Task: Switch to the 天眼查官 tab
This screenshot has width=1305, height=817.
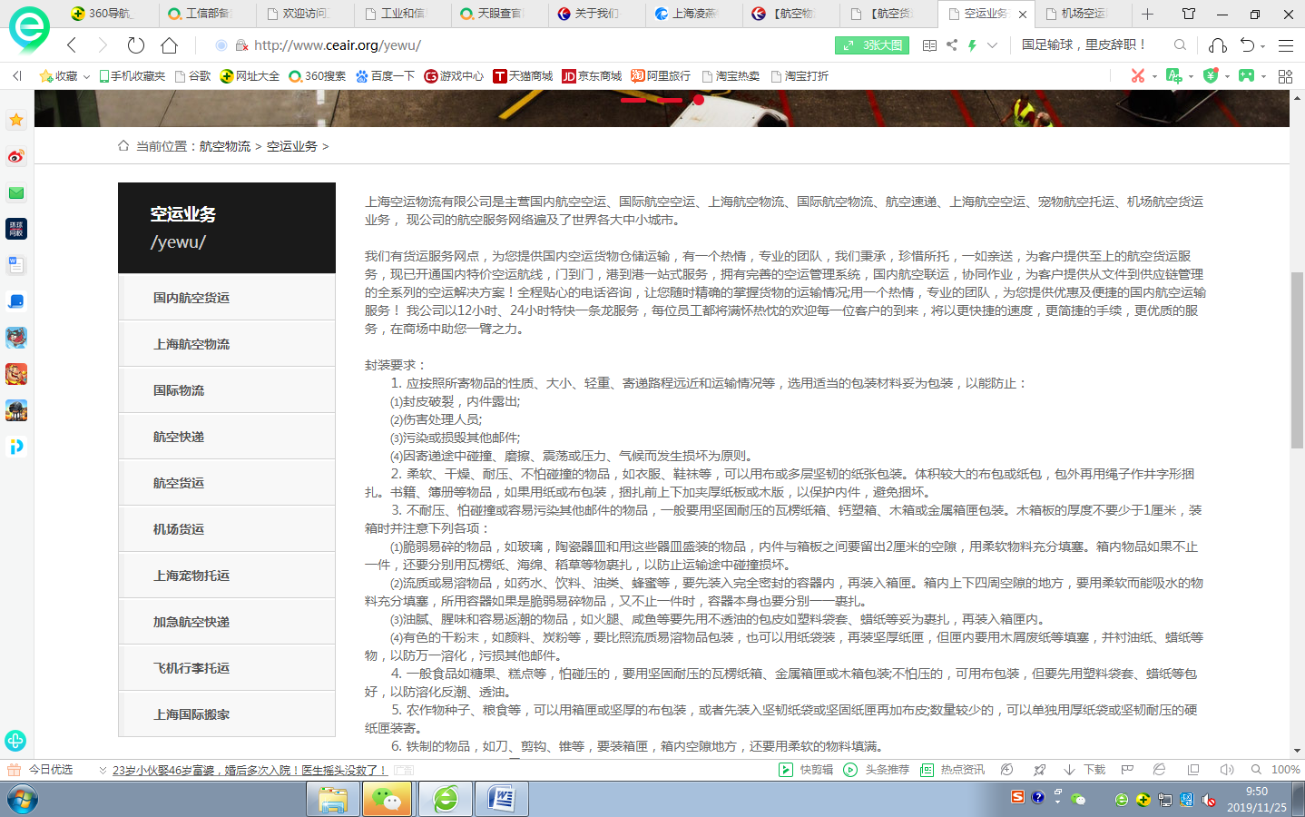Action: 492,14
